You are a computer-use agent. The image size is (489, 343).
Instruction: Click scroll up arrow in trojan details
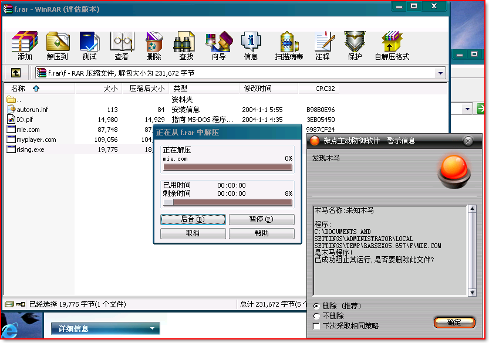coord(472,209)
